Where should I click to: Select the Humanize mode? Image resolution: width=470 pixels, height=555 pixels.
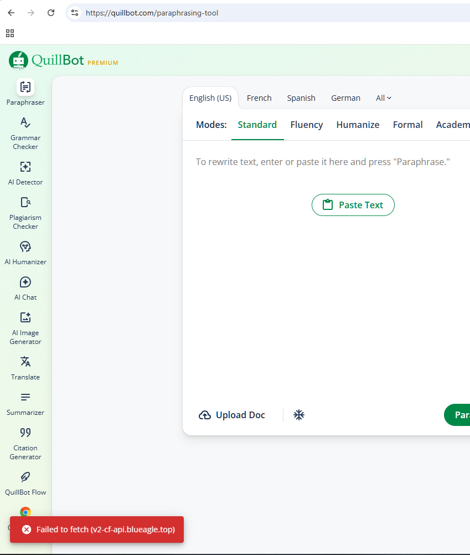click(358, 125)
